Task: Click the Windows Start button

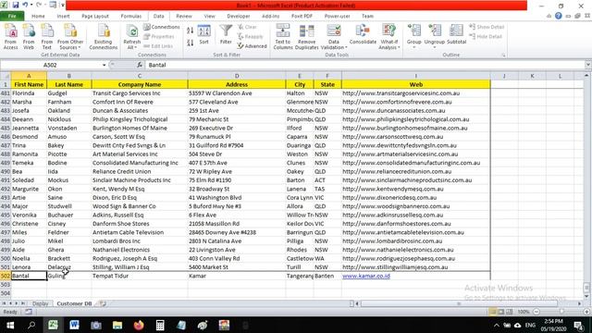Action: point(10,325)
